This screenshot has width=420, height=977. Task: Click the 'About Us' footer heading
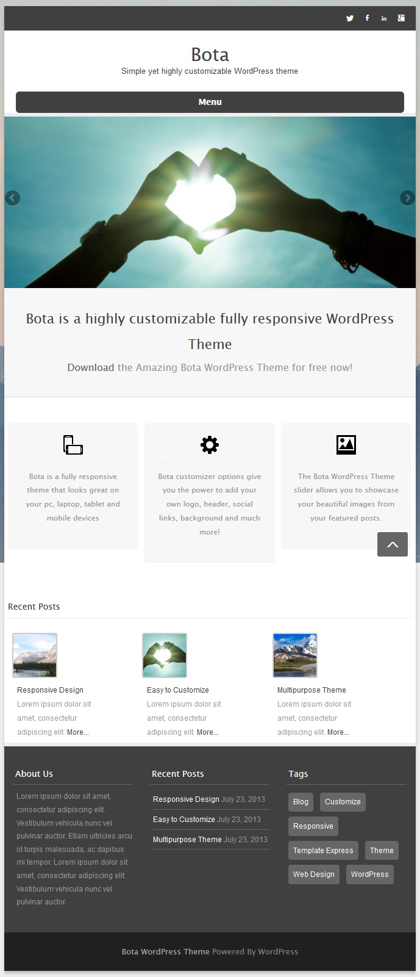[34, 774]
